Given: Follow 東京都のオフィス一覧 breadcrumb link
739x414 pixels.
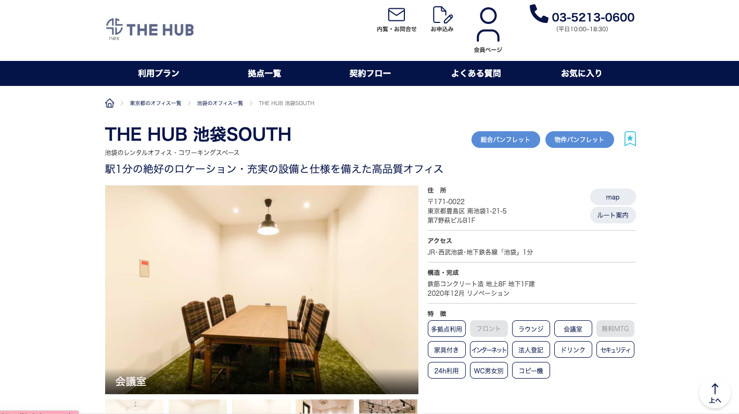Looking at the screenshot, I should tap(156, 103).
